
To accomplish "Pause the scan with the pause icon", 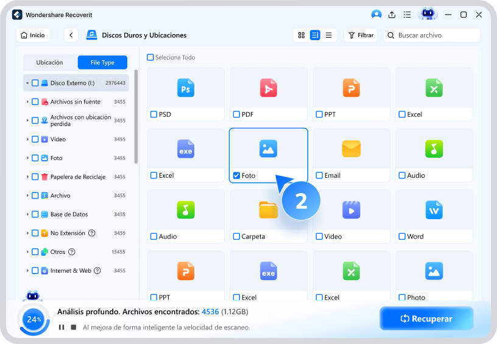I will 62,327.
